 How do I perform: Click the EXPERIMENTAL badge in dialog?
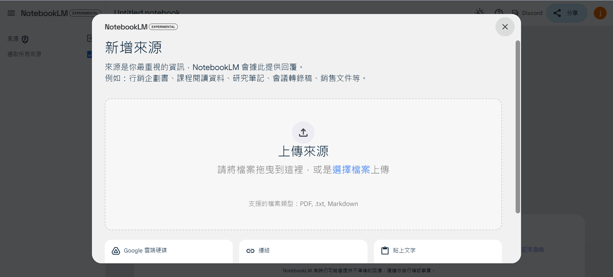[163, 27]
